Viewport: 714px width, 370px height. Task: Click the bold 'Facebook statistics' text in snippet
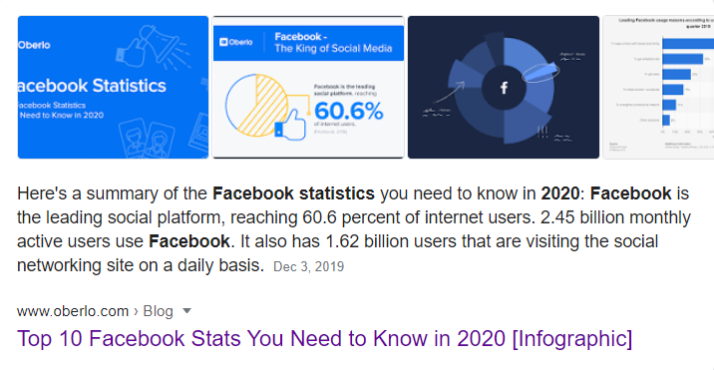click(x=294, y=193)
